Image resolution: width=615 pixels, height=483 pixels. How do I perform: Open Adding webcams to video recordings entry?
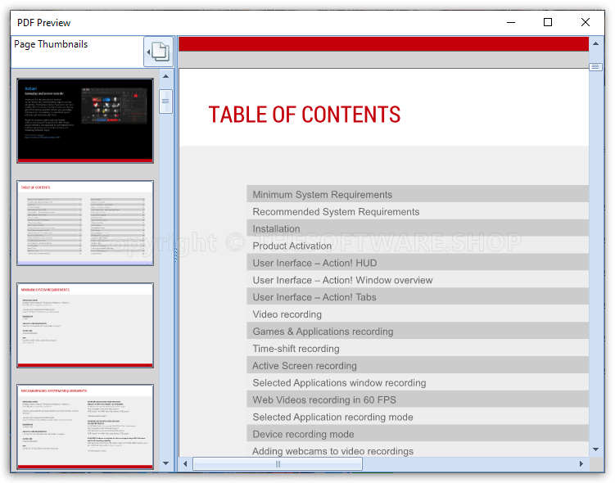tap(418, 451)
